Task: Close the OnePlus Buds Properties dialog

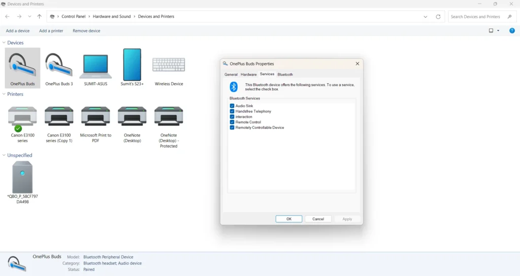Action: 357,63
